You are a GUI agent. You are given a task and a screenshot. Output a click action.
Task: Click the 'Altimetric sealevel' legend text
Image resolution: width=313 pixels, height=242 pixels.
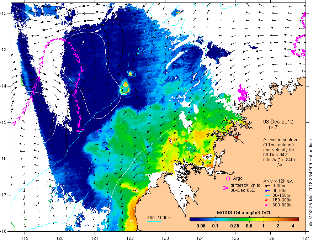(x=281, y=140)
